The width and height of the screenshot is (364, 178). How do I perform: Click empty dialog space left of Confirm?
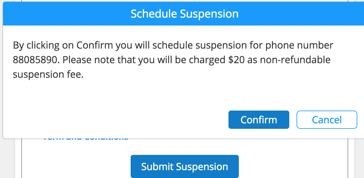(122, 120)
